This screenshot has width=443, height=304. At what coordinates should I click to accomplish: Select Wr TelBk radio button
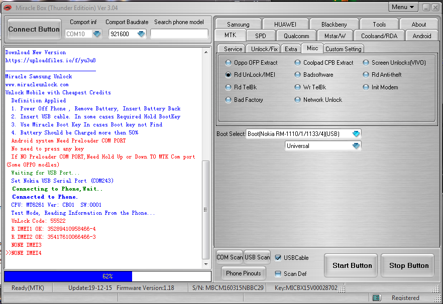click(297, 87)
